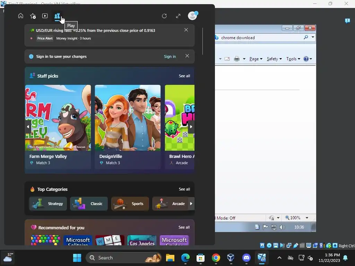Click VirtualBox USB status icon
Image resolution: width=355 pixels, height=266 pixels.
click(x=295, y=246)
